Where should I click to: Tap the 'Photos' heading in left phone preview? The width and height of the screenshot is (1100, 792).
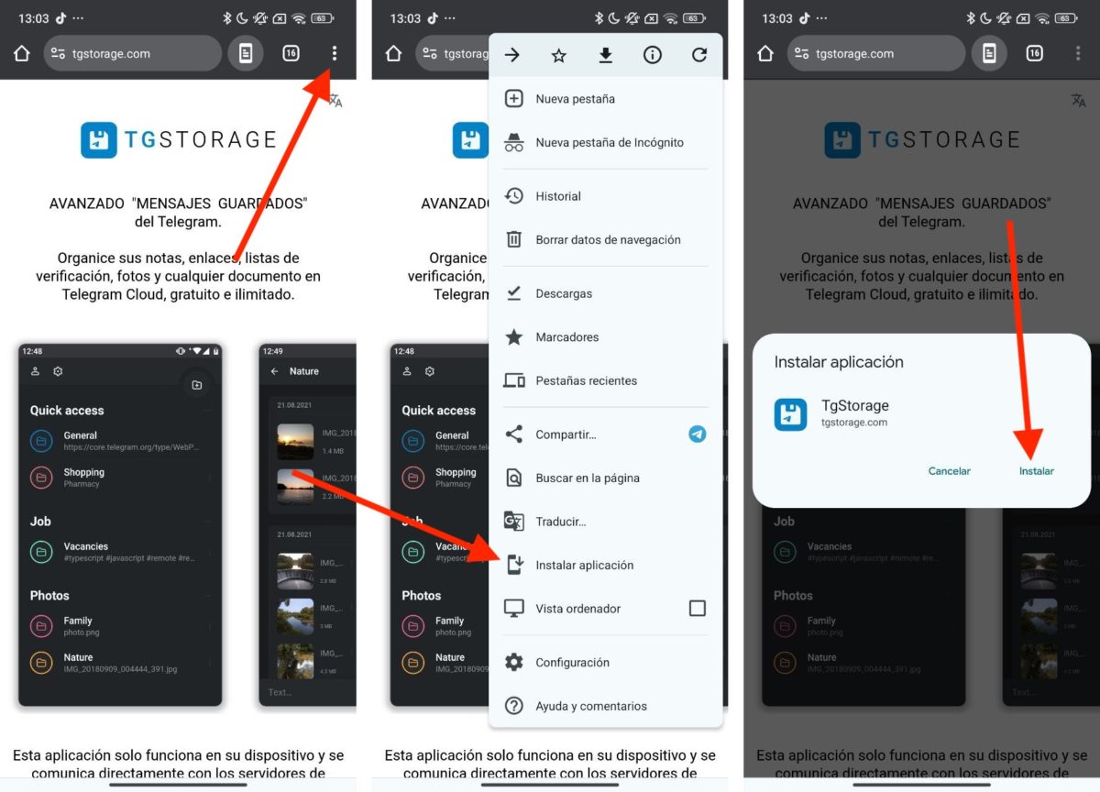click(x=49, y=596)
